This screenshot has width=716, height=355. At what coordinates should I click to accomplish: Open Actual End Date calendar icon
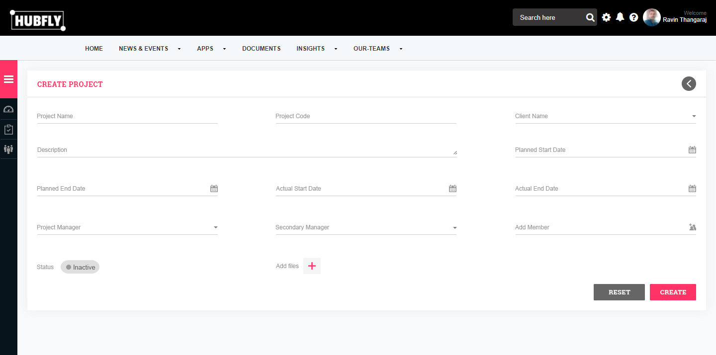(x=692, y=189)
